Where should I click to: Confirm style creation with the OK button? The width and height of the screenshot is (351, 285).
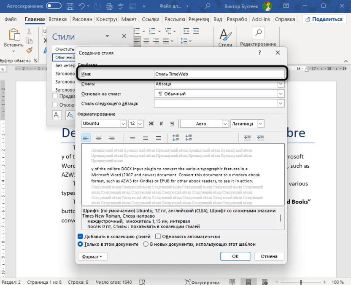pos(235,256)
